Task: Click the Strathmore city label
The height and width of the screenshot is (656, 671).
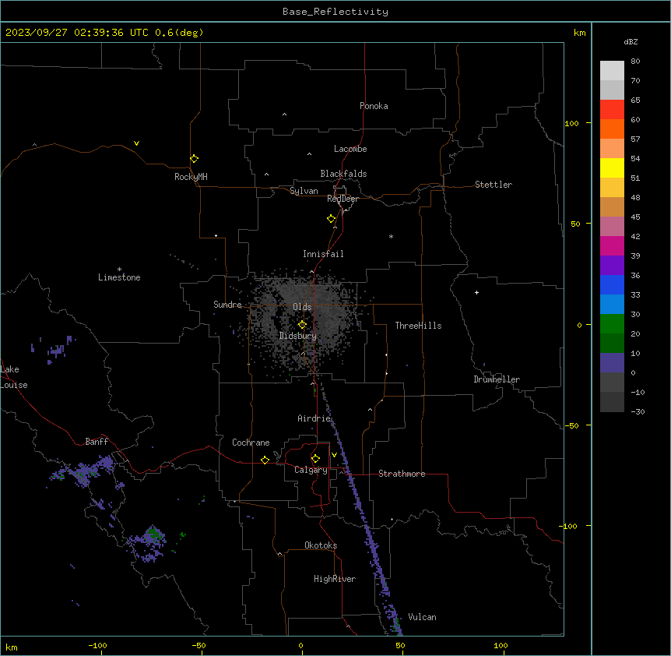Action: [x=402, y=474]
